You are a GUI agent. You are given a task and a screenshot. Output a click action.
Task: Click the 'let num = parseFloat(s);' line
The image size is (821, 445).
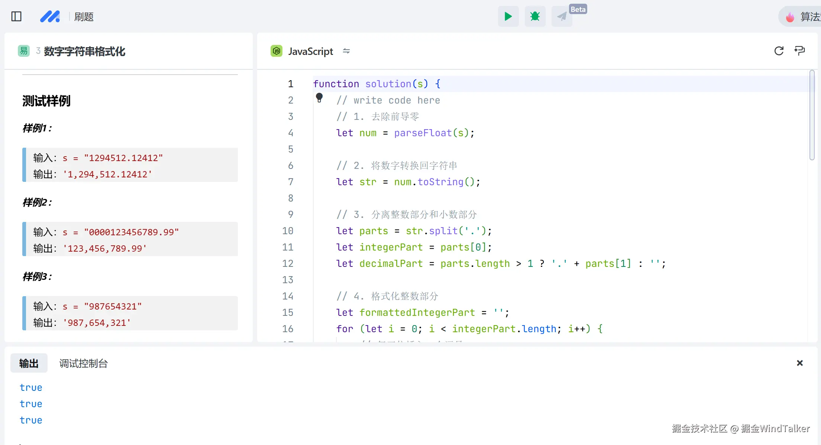pyautogui.click(x=405, y=133)
